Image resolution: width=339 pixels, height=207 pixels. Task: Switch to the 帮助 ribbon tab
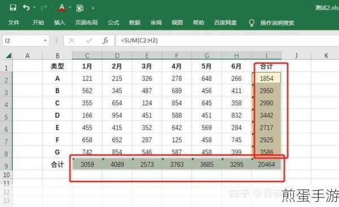click(198, 23)
